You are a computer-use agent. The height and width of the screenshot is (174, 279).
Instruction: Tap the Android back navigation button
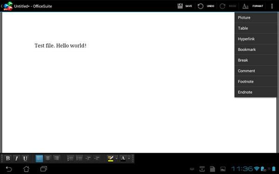(8, 169)
